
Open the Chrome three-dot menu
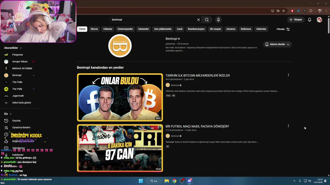pyautogui.click(x=326, y=11)
